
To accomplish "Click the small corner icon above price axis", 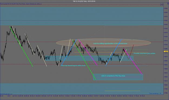I will click(x=168, y=4).
